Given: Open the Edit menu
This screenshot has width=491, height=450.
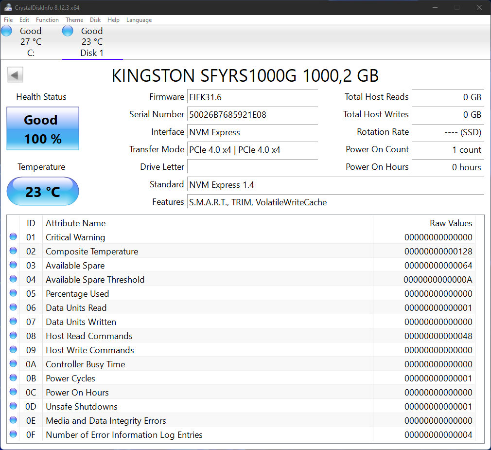Looking at the screenshot, I should click(24, 20).
